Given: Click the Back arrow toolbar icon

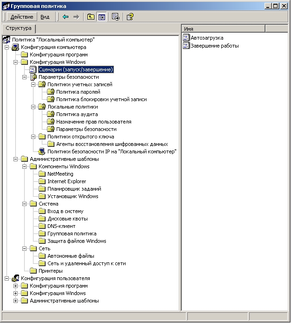Looking at the screenshot, I should [66, 17].
